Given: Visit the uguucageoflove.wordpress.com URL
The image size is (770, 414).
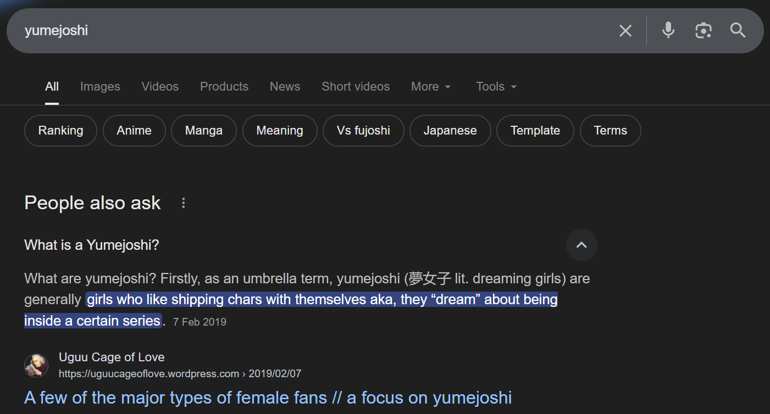Looking at the screenshot, I should click(x=180, y=374).
